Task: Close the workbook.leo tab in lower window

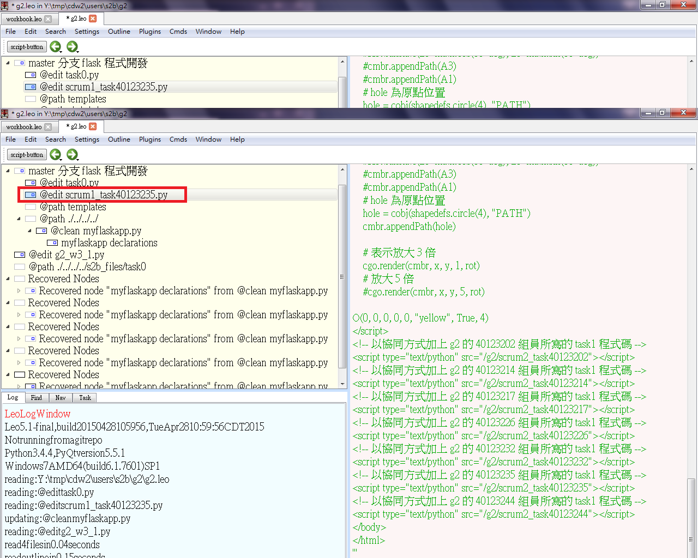Action: (48, 127)
